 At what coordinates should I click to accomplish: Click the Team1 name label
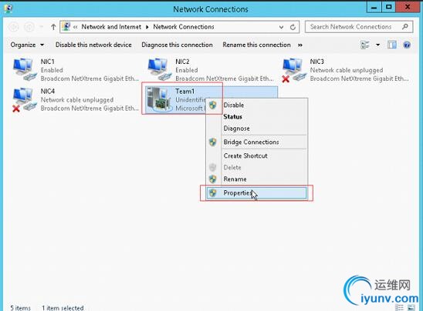pos(184,91)
